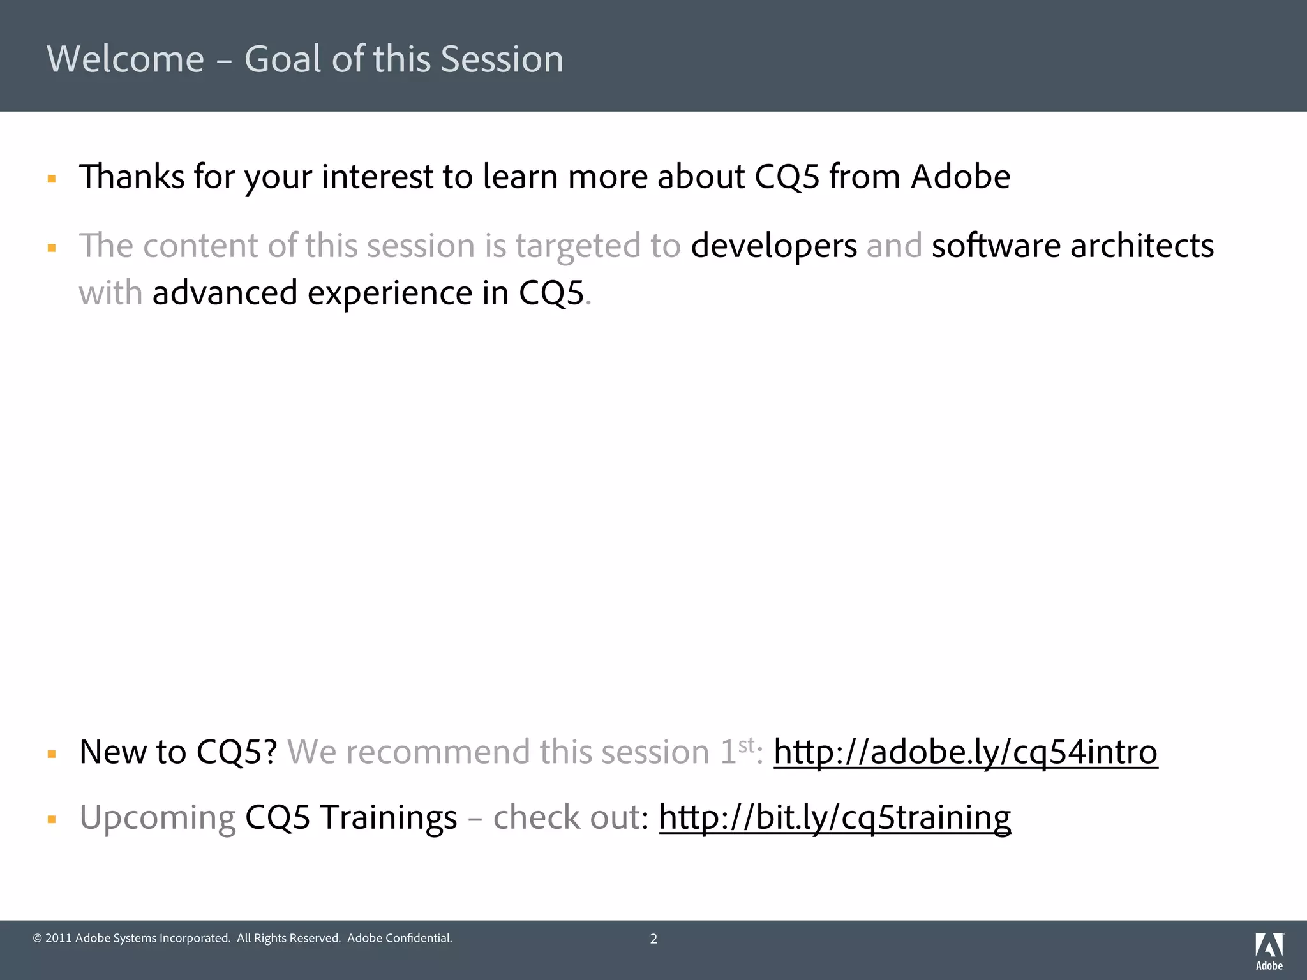Click the orange bullet beside "Upcoming CQ5 Trainings"
1307x980 pixels.
[52, 819]
